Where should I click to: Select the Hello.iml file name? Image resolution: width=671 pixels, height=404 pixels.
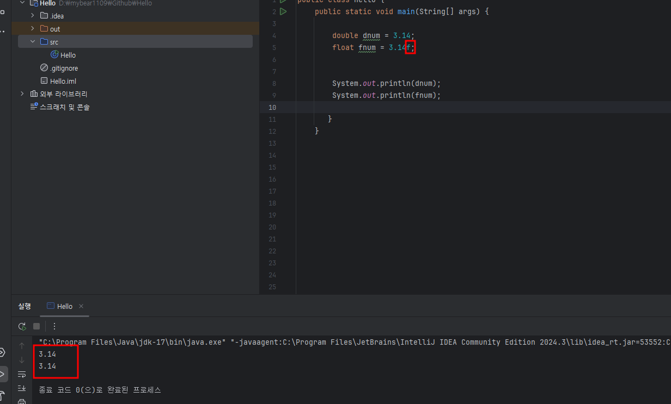(63, 81)
